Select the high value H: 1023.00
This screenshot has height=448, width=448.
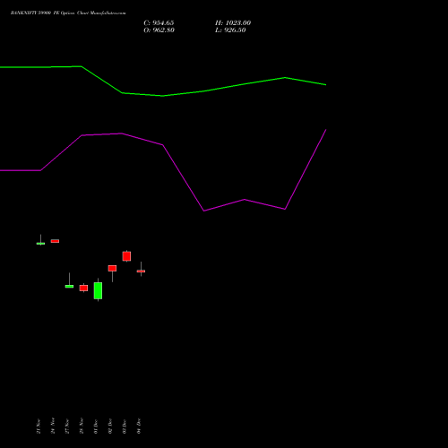coord(233,23)
